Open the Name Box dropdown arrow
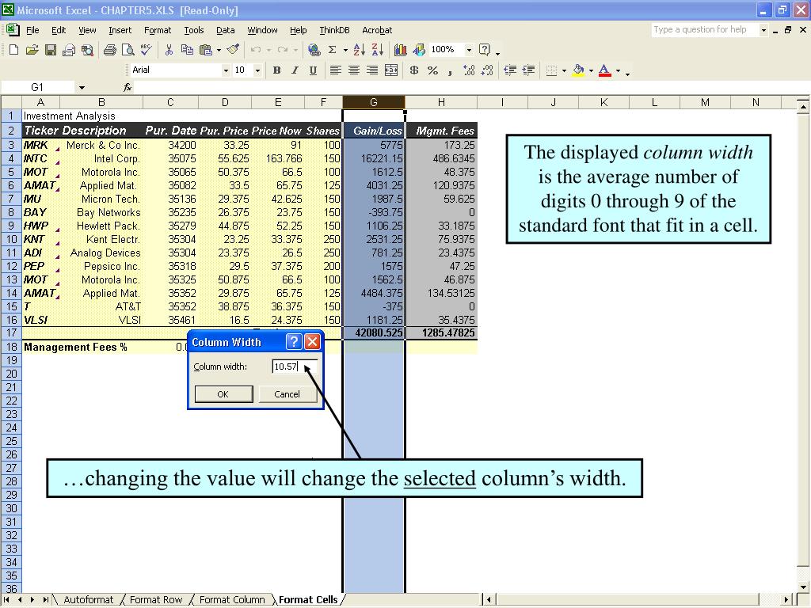 (x=82, y=87)
